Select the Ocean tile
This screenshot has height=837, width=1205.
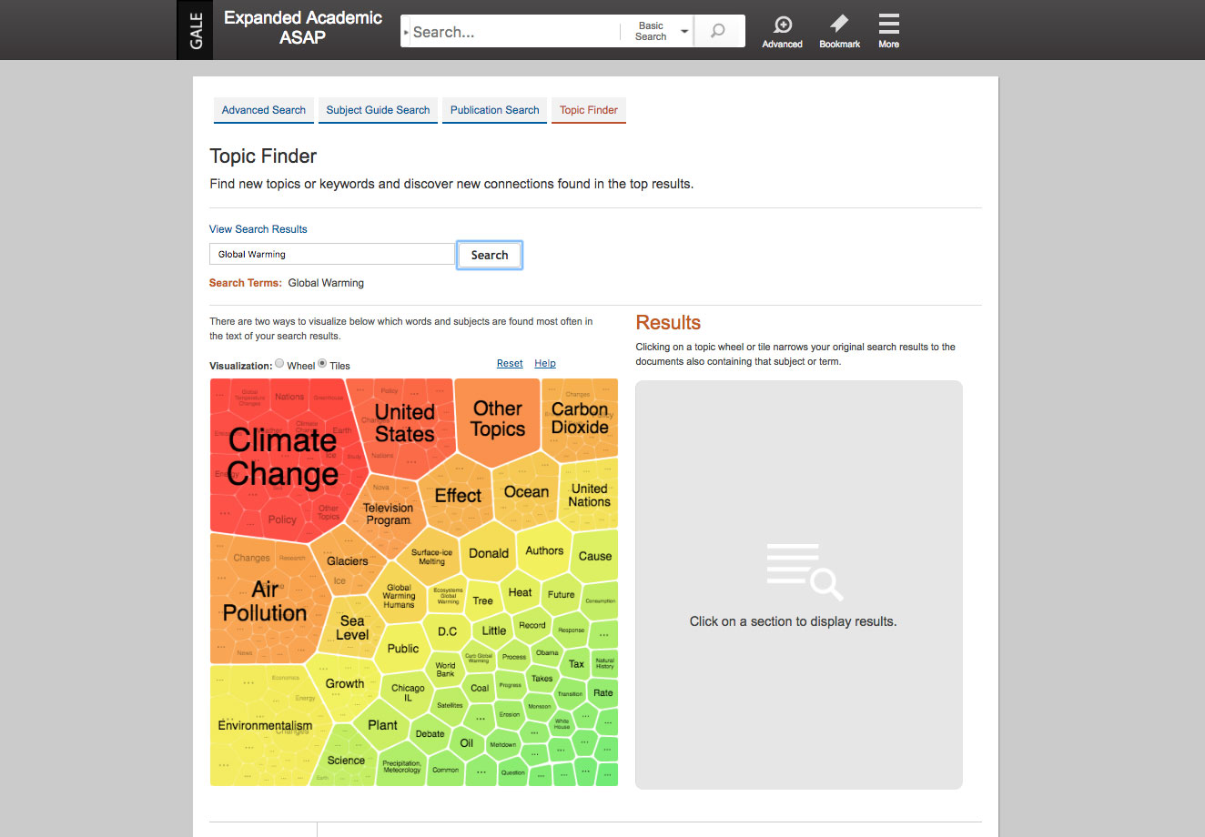[526, 492]
